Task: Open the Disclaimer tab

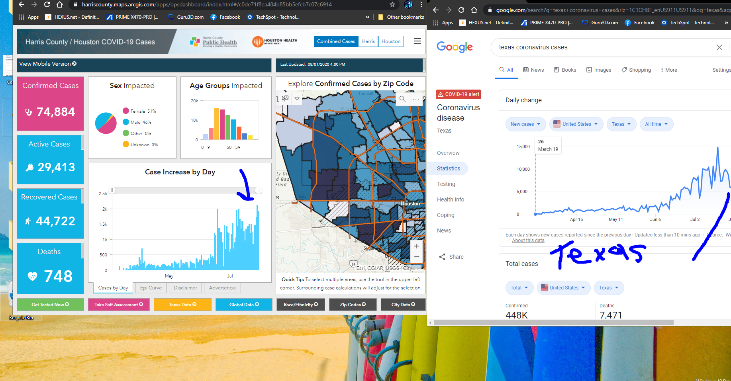Action: pos(186,288)
